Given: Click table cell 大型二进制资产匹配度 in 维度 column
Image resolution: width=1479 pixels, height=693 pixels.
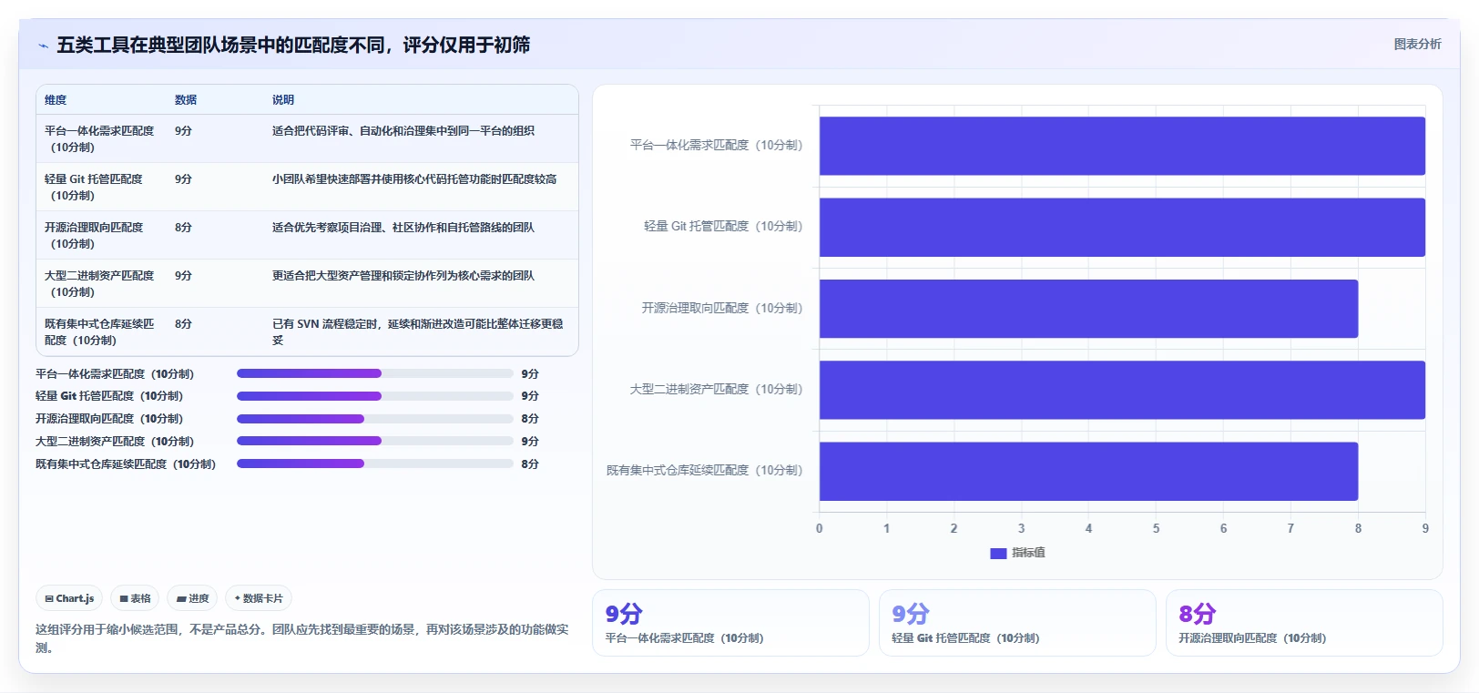Looking at the screenshot, I should tap(99, 283).
